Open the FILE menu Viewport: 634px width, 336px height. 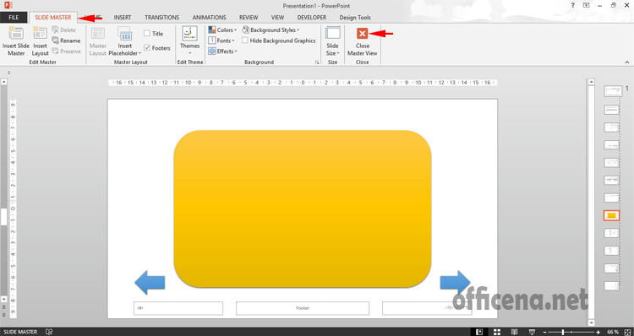tap(14, 18)
